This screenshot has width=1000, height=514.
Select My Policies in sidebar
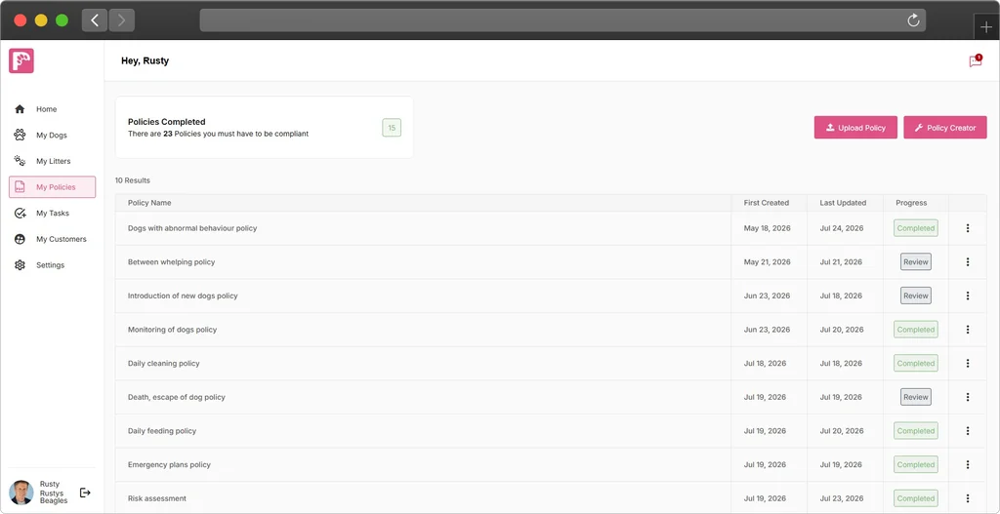53,187
